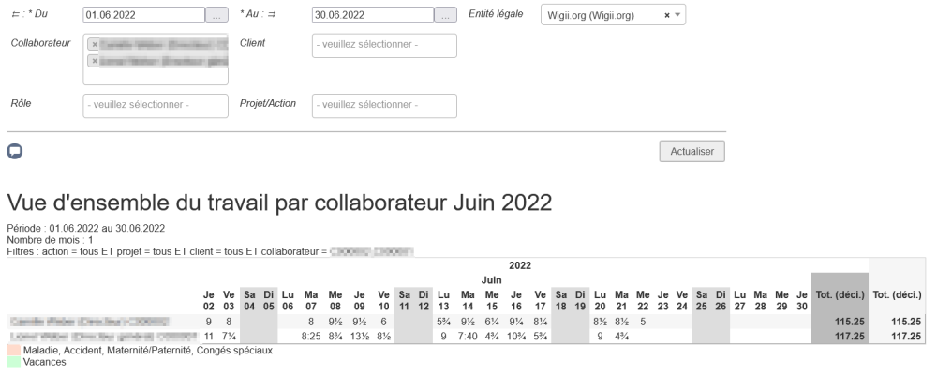The height and width of the screenshot is (375, 937).
Task: Open the date picker for Du field
Action: click(x=216, y=15)
